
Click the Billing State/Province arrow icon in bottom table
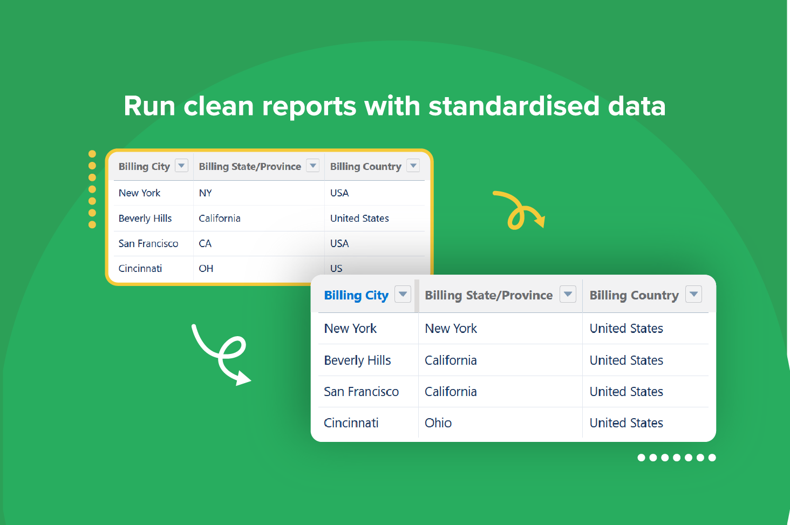click(x=568, y=295)
